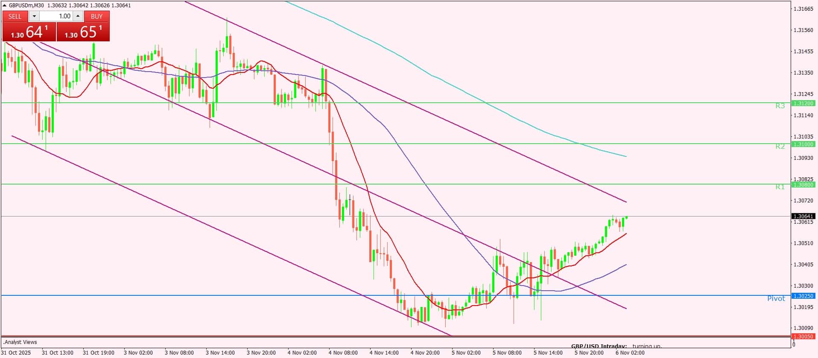This screenshot has width=818, height=358.
Task: Collapse the one-click trading panel triangle
Action: pyautogui.click(x=5, y=6)
